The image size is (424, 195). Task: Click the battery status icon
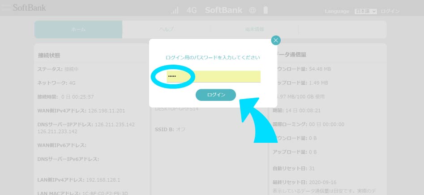pos(266,10)
